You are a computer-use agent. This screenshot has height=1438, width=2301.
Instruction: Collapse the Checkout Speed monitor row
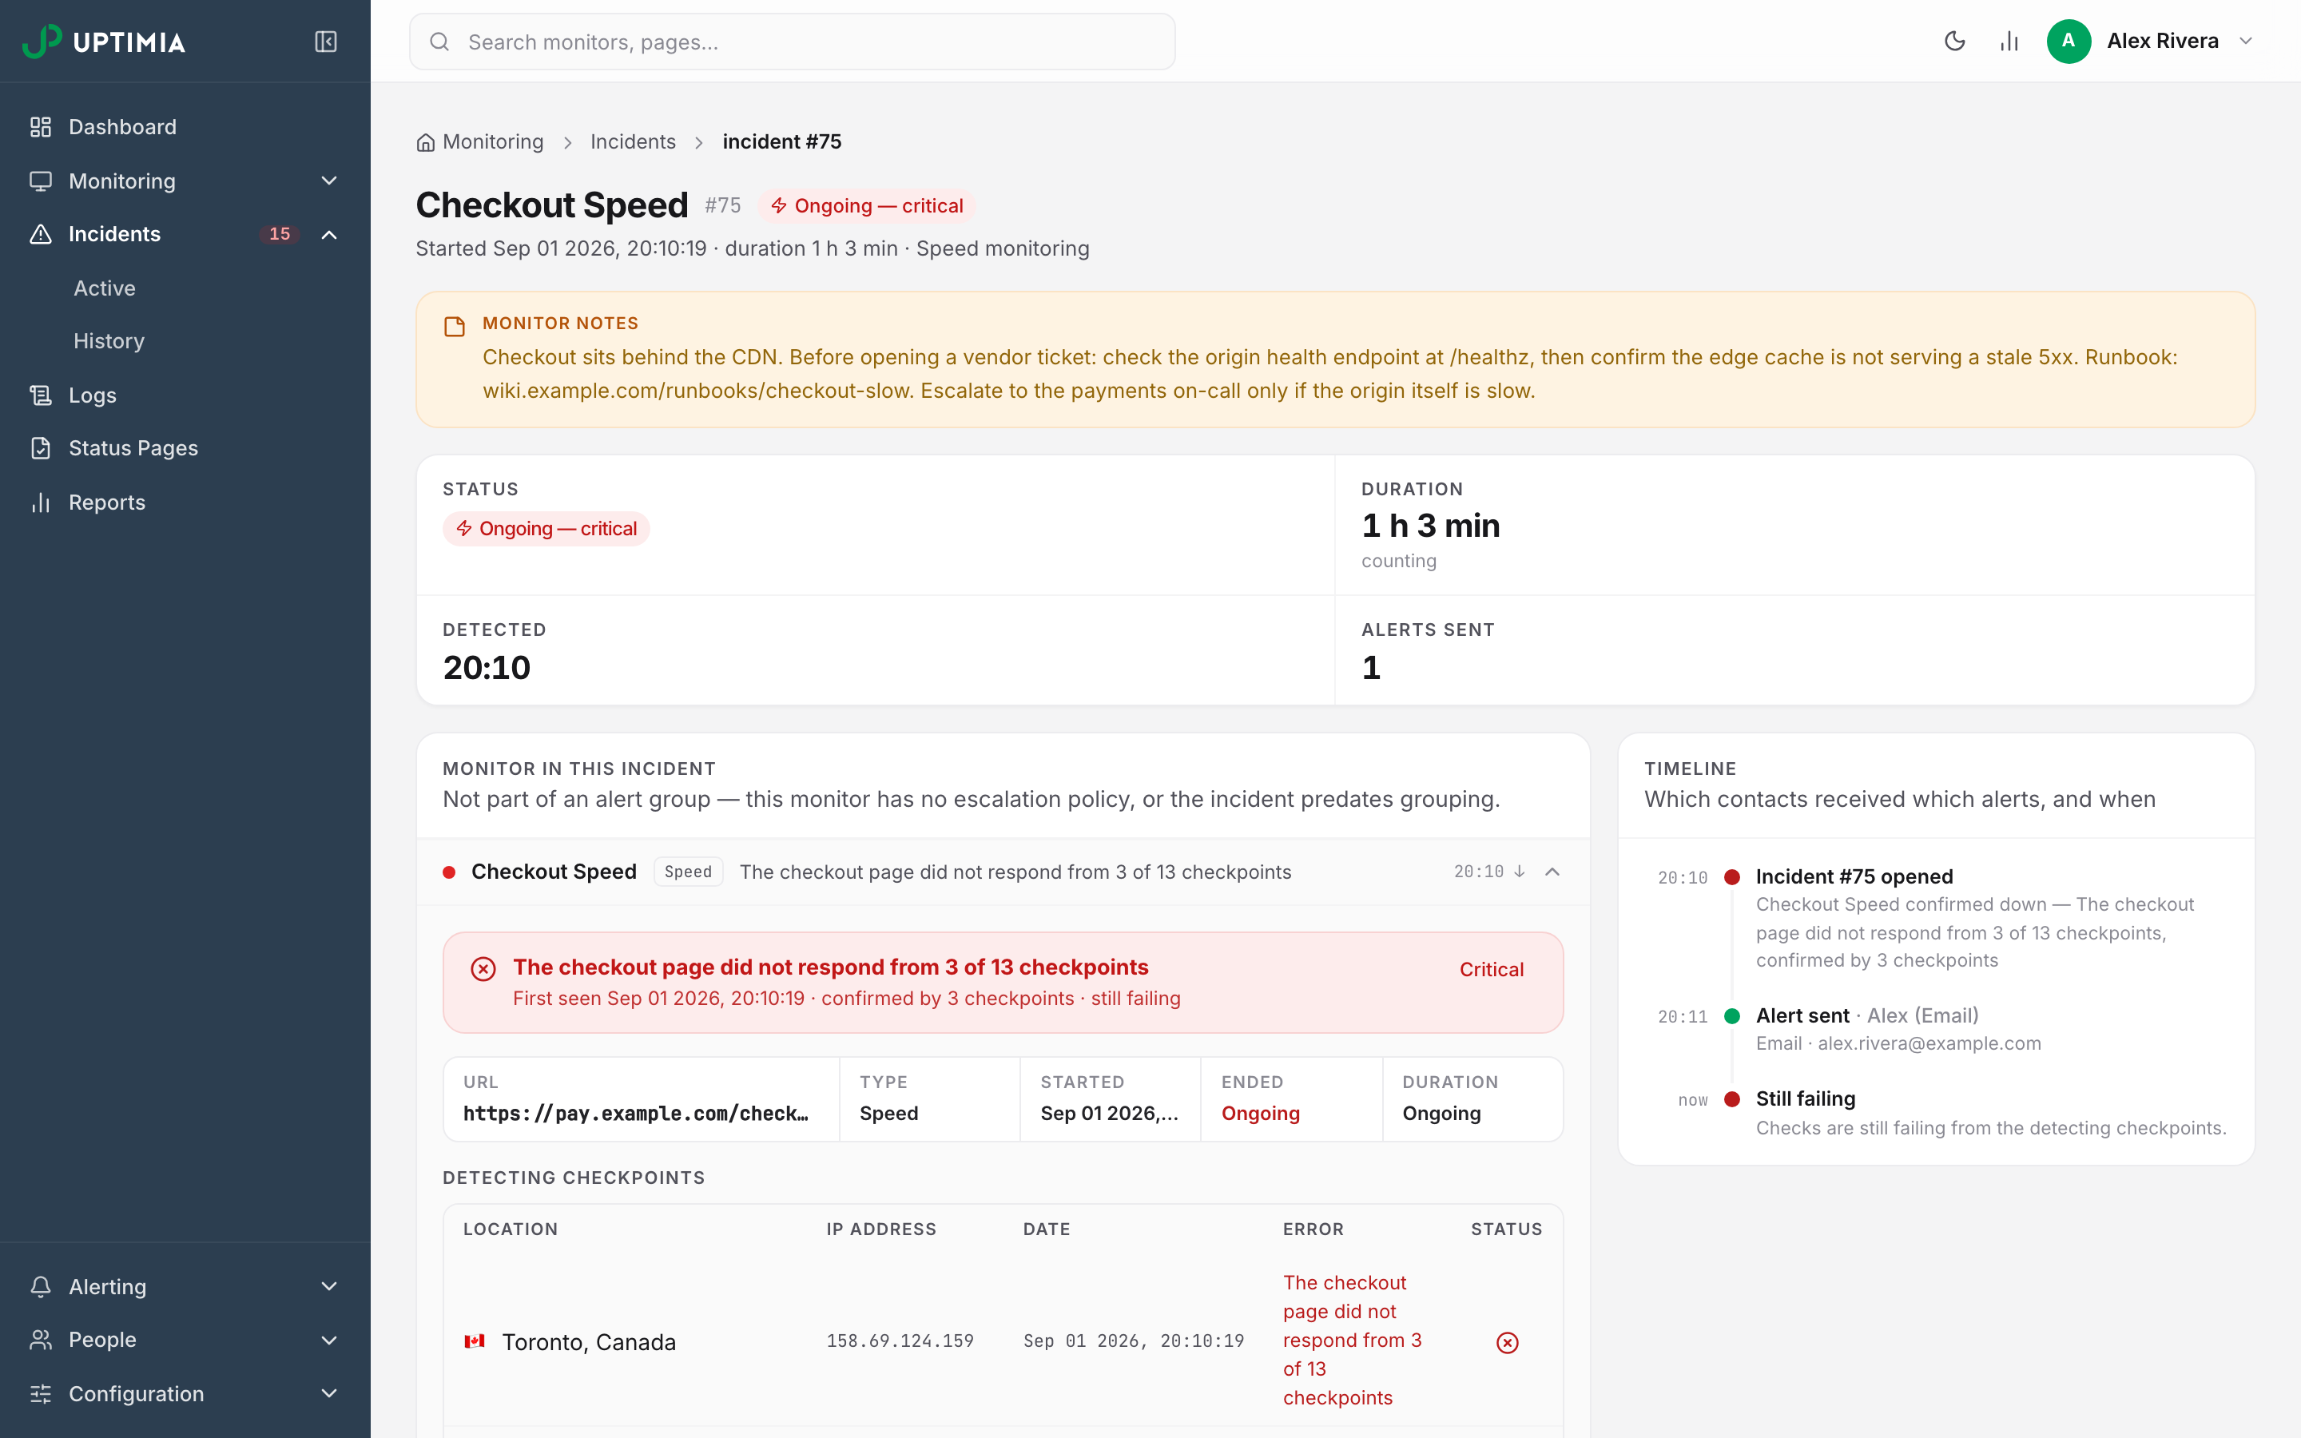pos(1552,871)
